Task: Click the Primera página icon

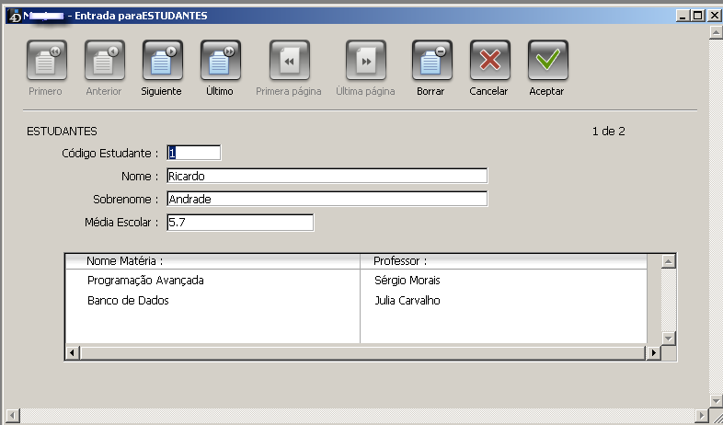Action: click(289, 62)
